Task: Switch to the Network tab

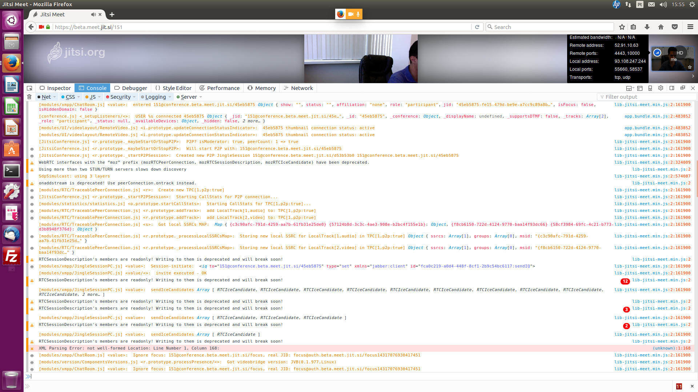Action: tap(298, 88)
